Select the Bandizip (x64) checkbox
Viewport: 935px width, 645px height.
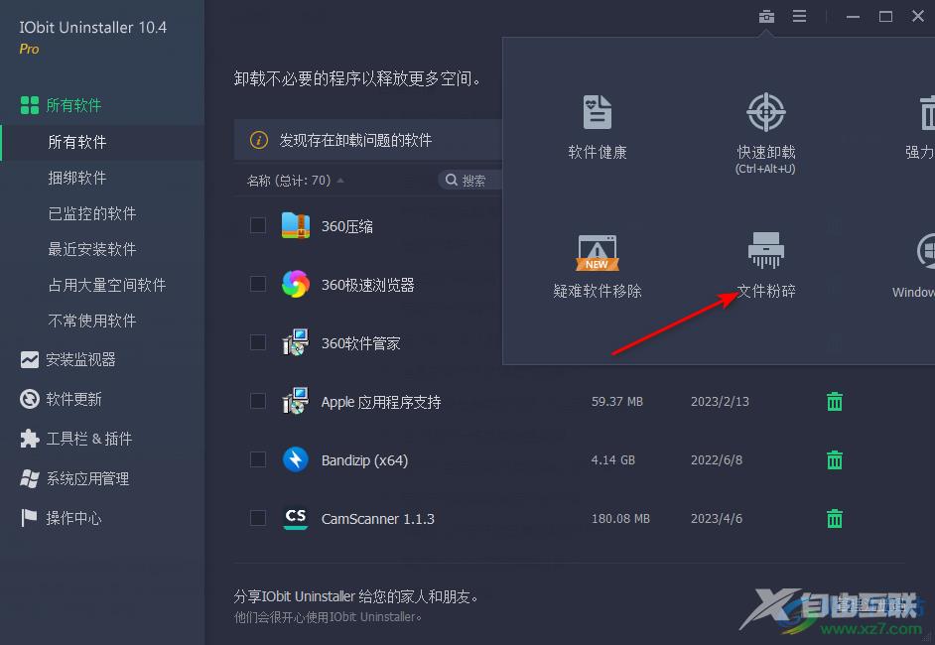pos(258,459)
